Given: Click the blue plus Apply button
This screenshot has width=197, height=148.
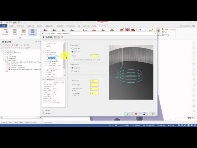Looking at the screenshot, I should click(144, 114).
